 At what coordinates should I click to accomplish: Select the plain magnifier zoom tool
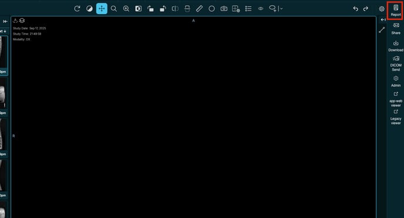coord(114,9)
